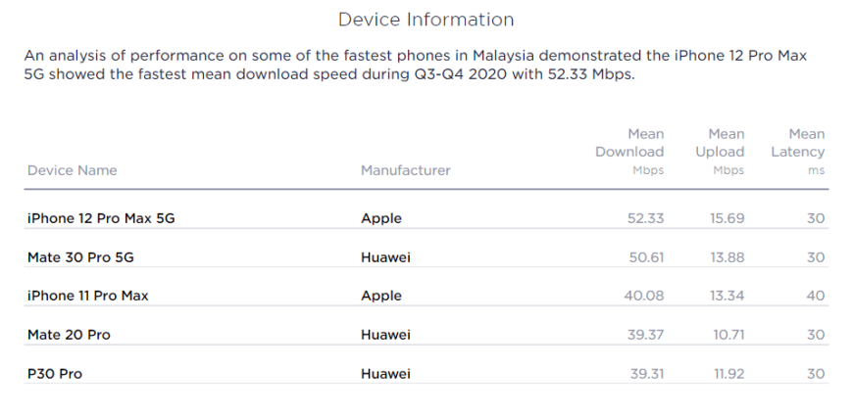
Task: Click the 52.33 download speed value
Action: click(645, 218)
